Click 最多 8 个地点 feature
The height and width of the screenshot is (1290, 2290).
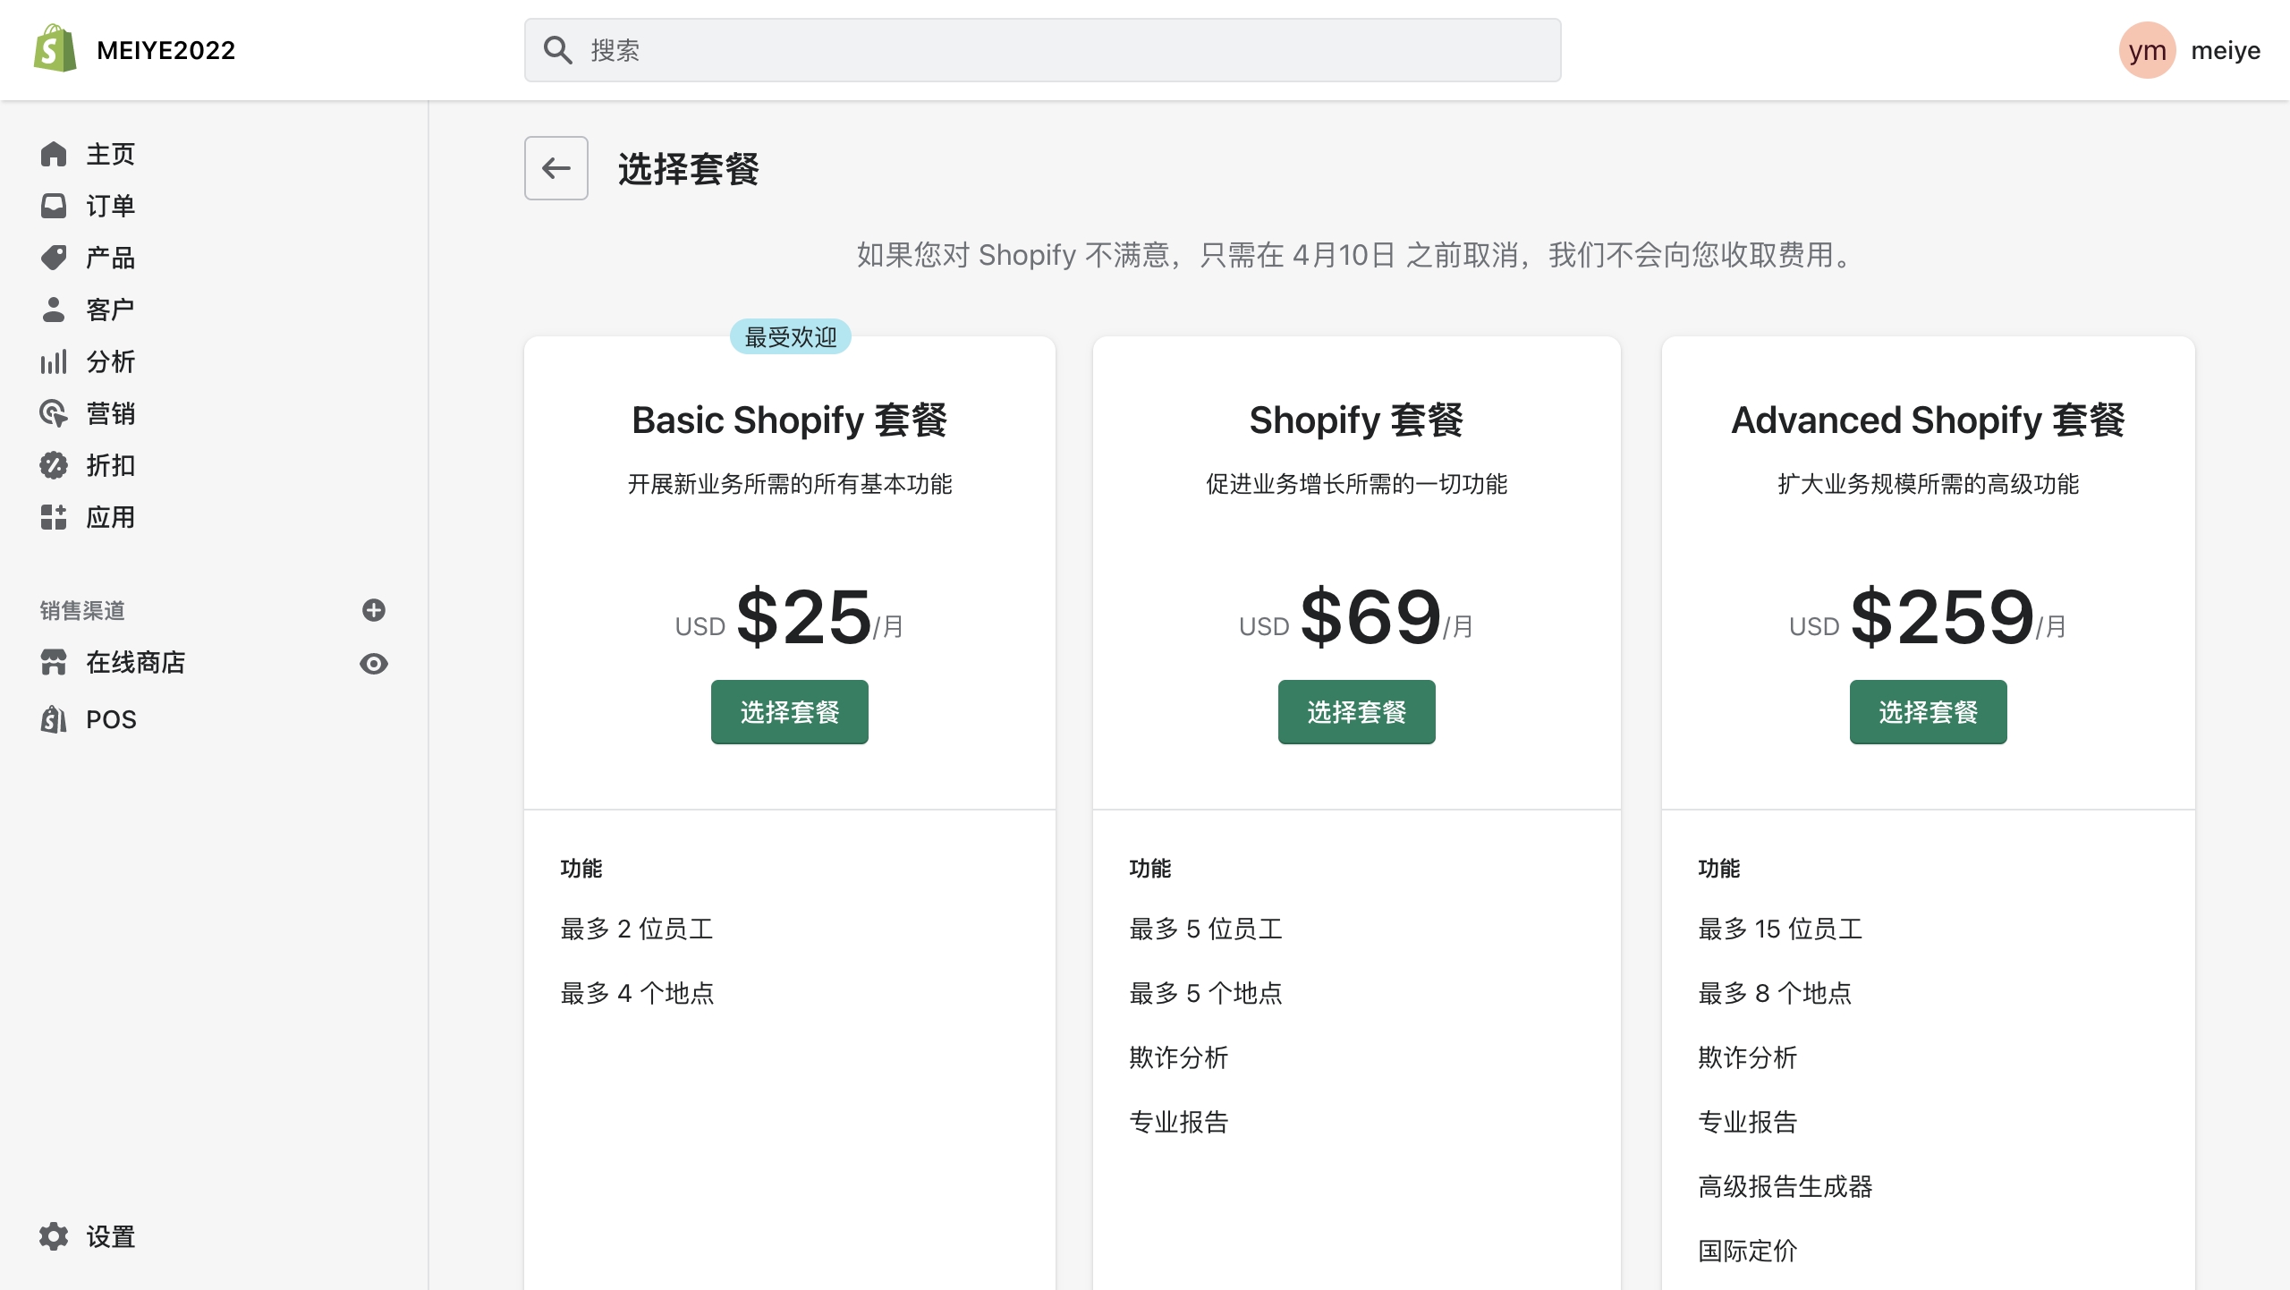[x=1775, y=994]
